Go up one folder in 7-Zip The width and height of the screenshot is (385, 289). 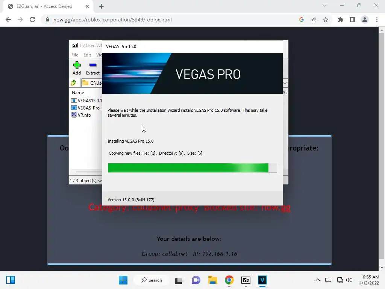[74, 83]
